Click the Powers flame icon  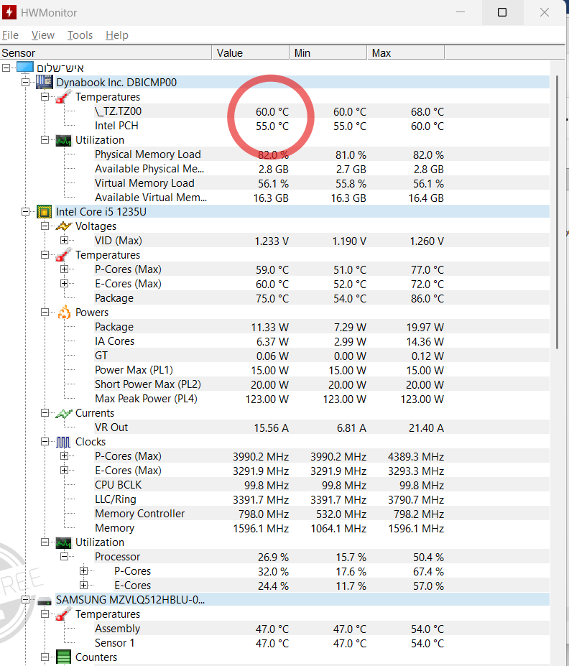tap(65, 313)
